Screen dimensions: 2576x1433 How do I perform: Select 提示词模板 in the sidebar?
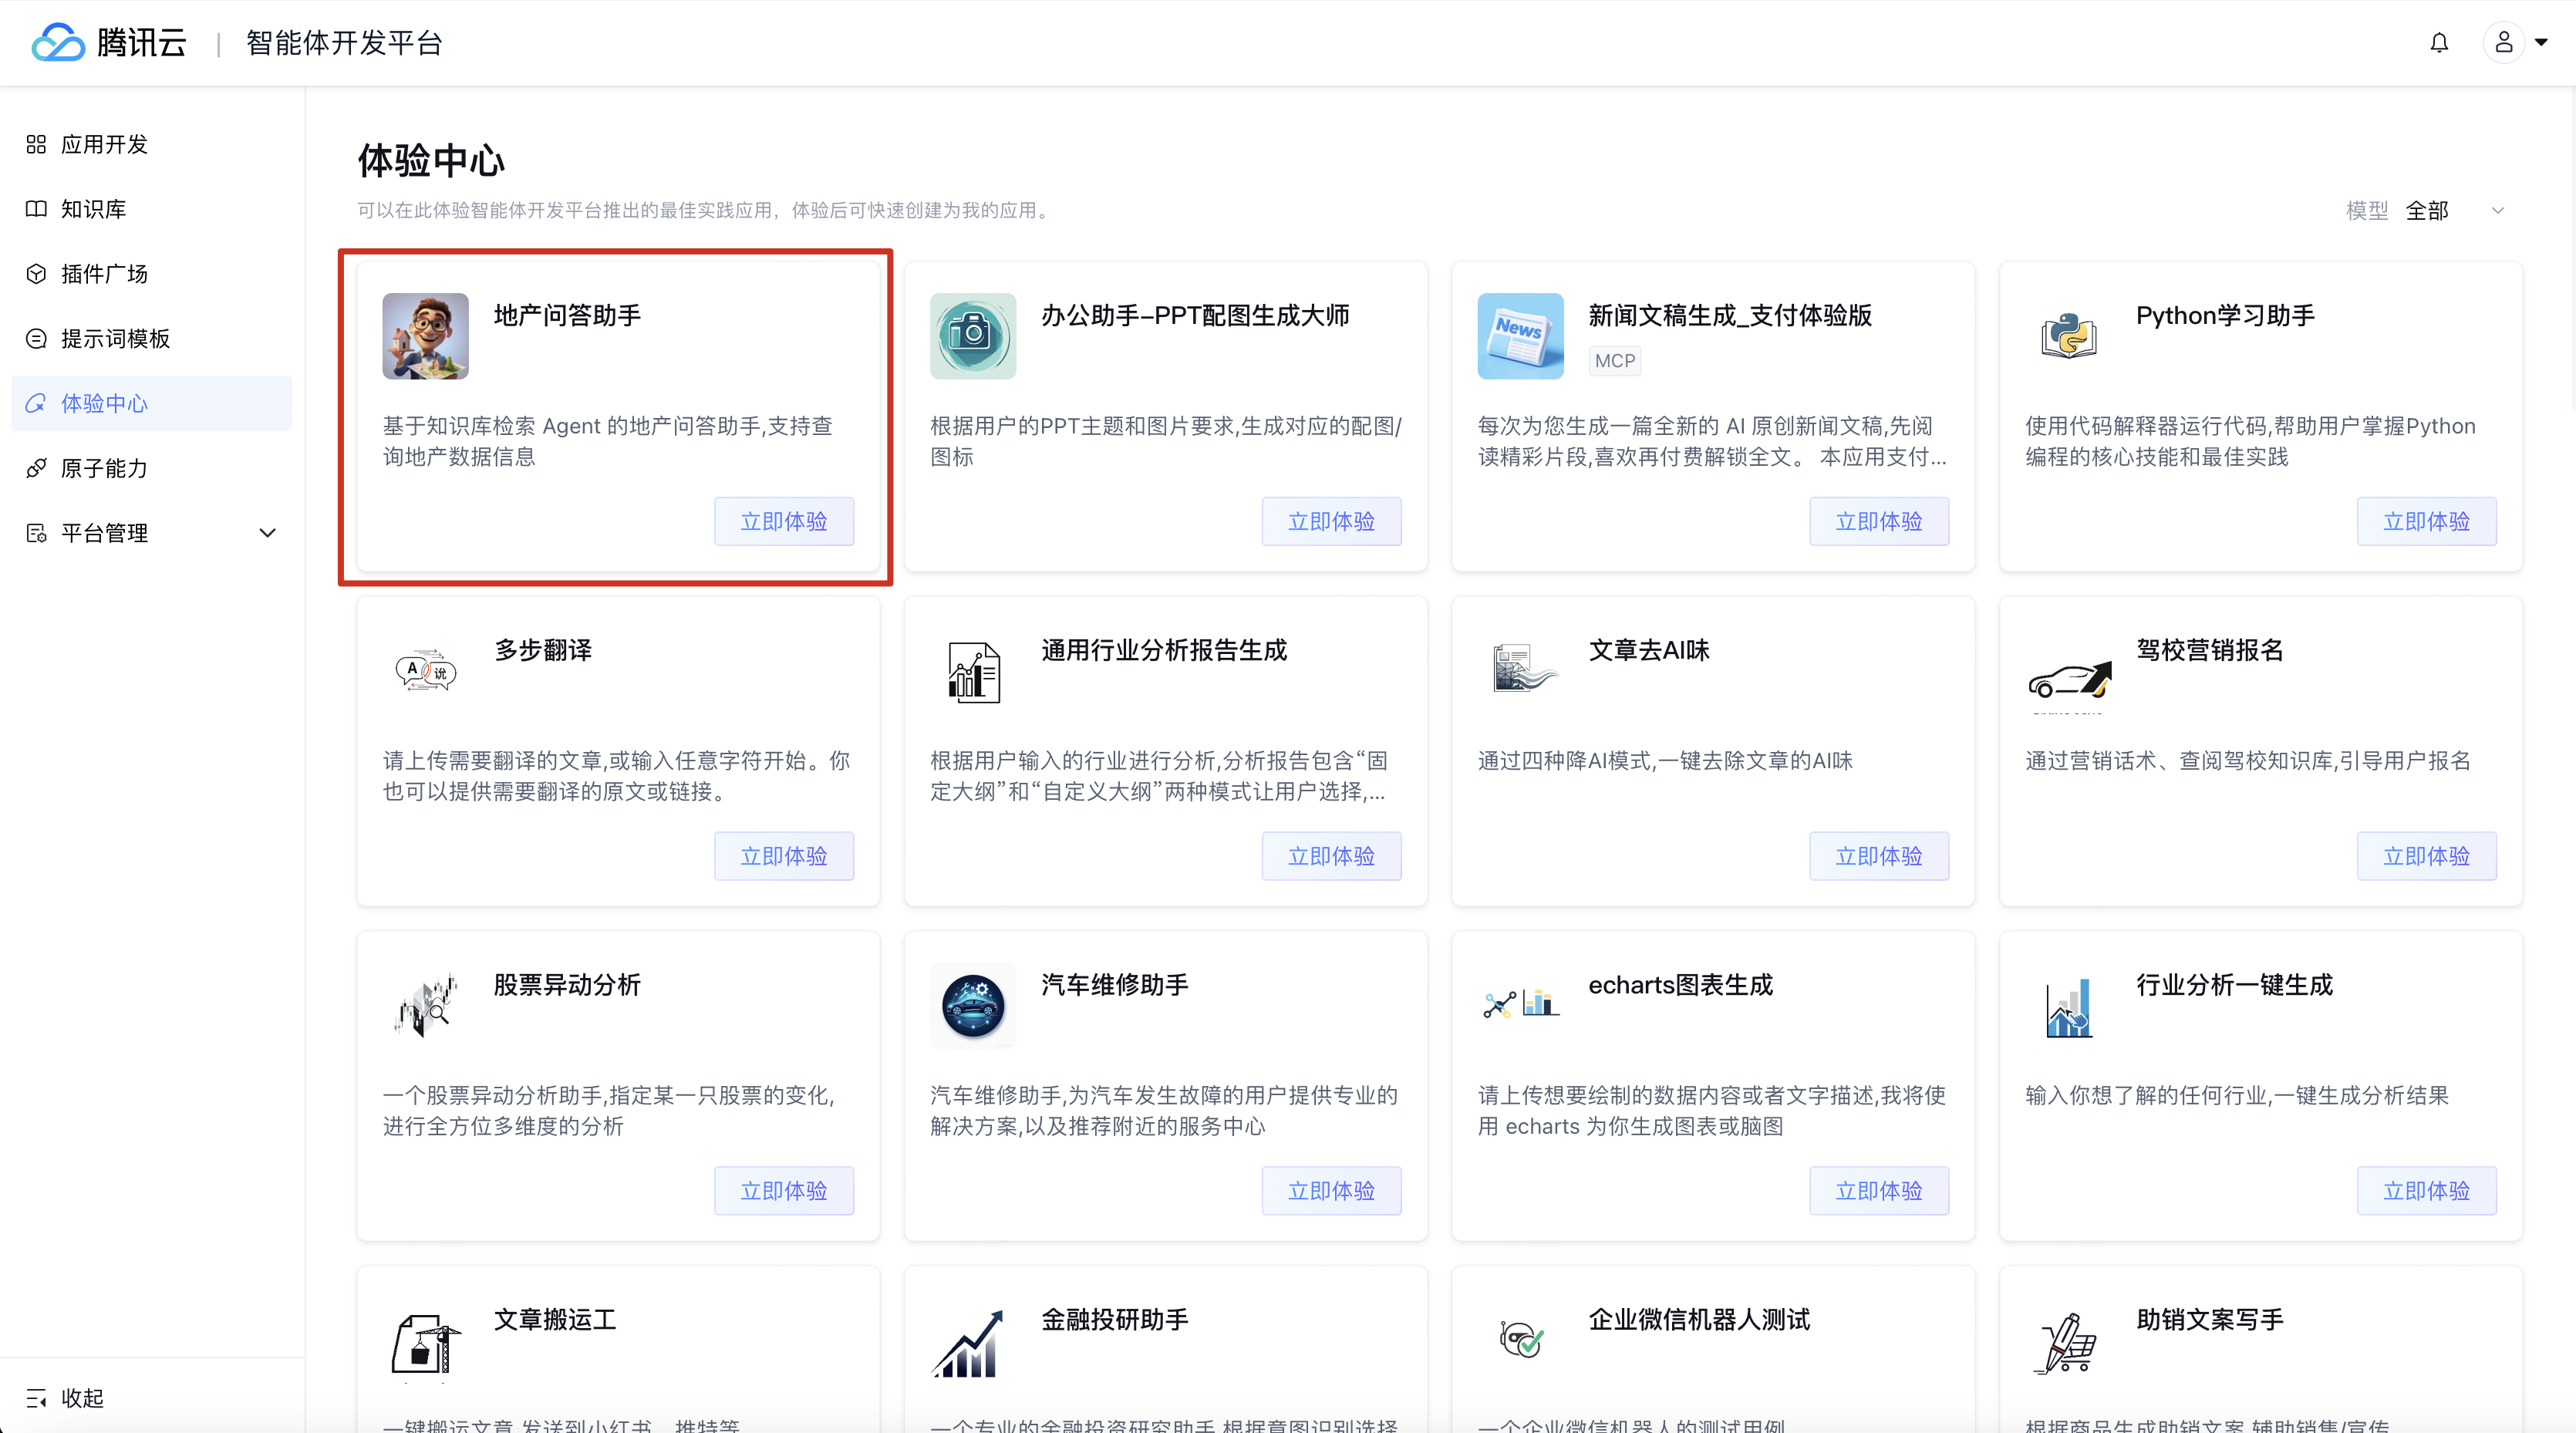115,339
